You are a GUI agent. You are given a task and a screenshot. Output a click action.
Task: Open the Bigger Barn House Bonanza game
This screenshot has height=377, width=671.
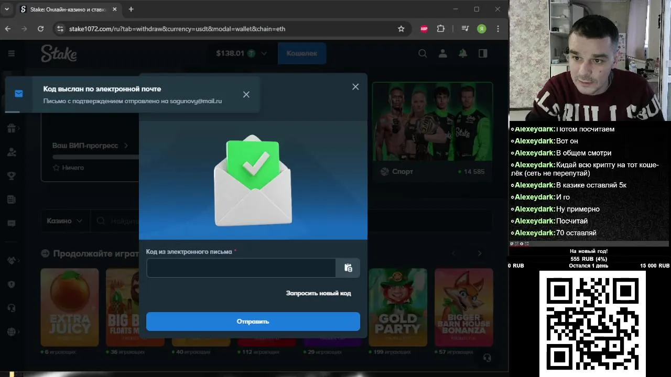pyautogui.click(x=463, y=307)
